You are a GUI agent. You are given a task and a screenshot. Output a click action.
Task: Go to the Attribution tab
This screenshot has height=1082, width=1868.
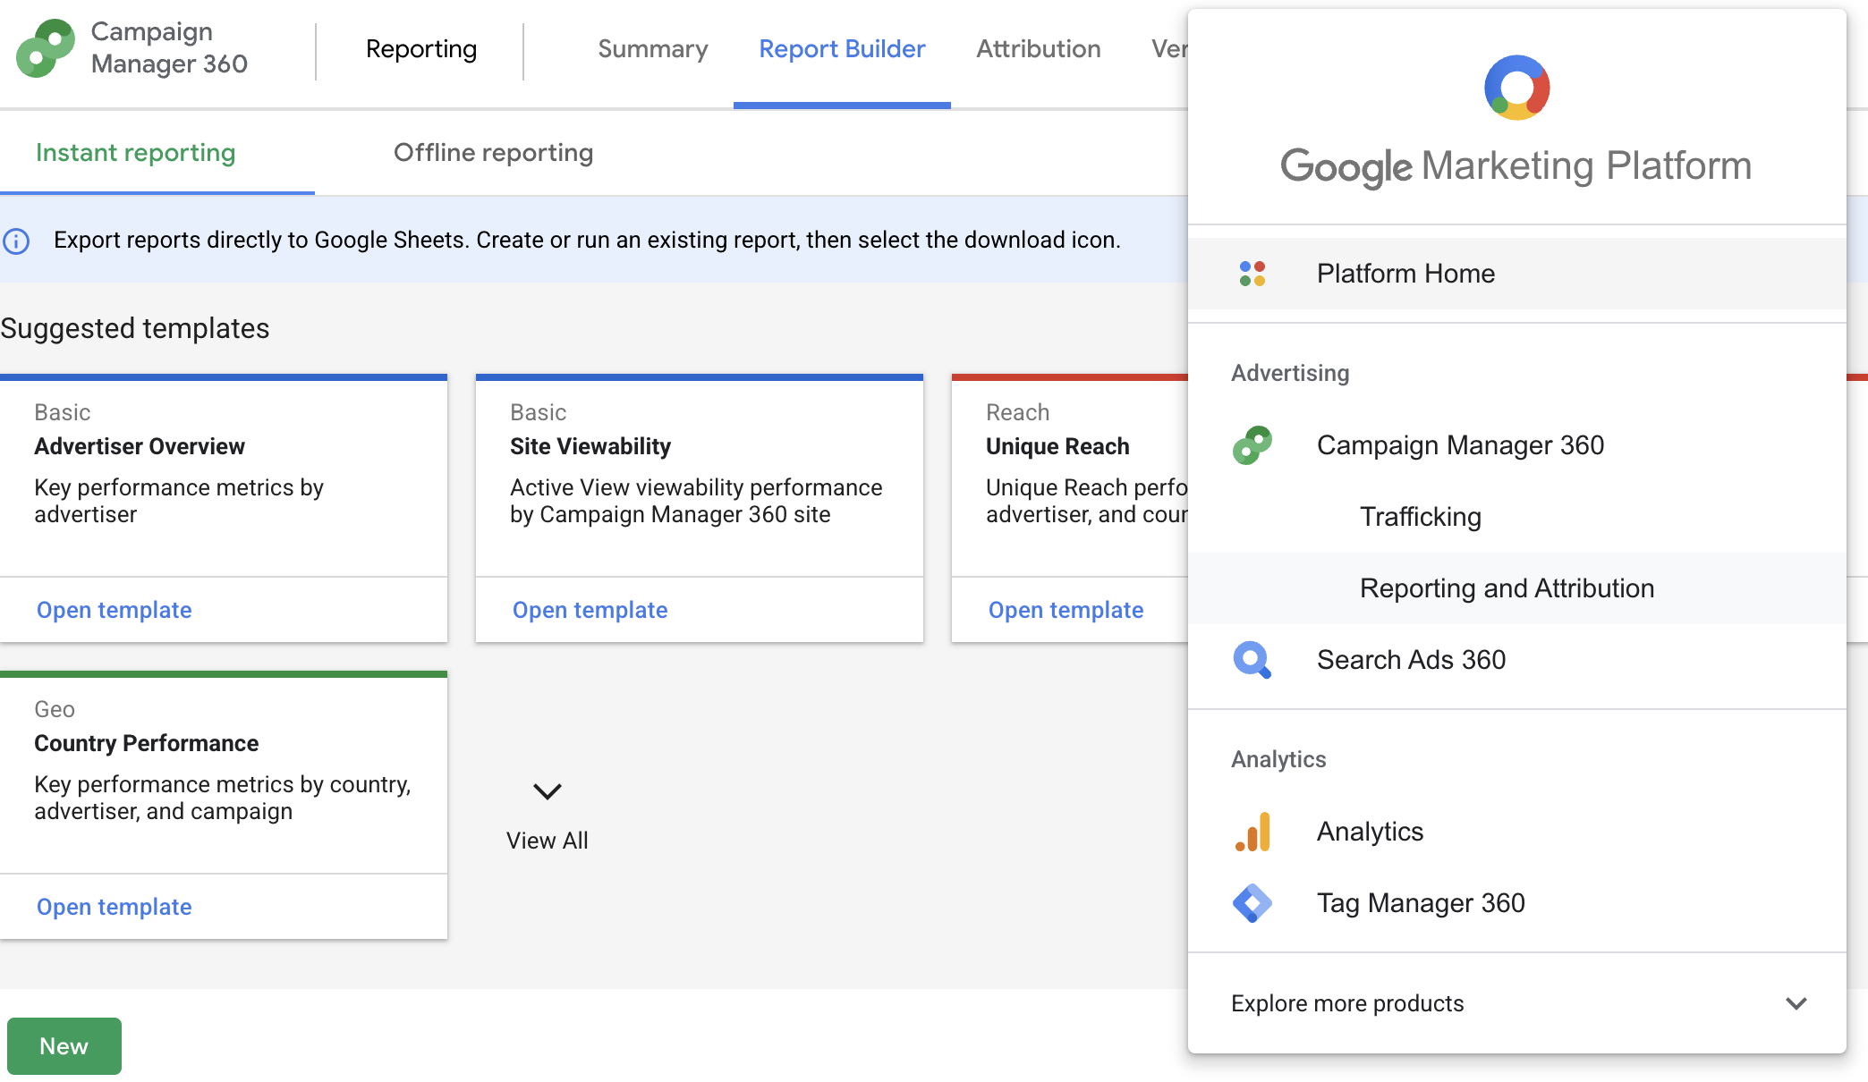click(x=1039, y=49)
